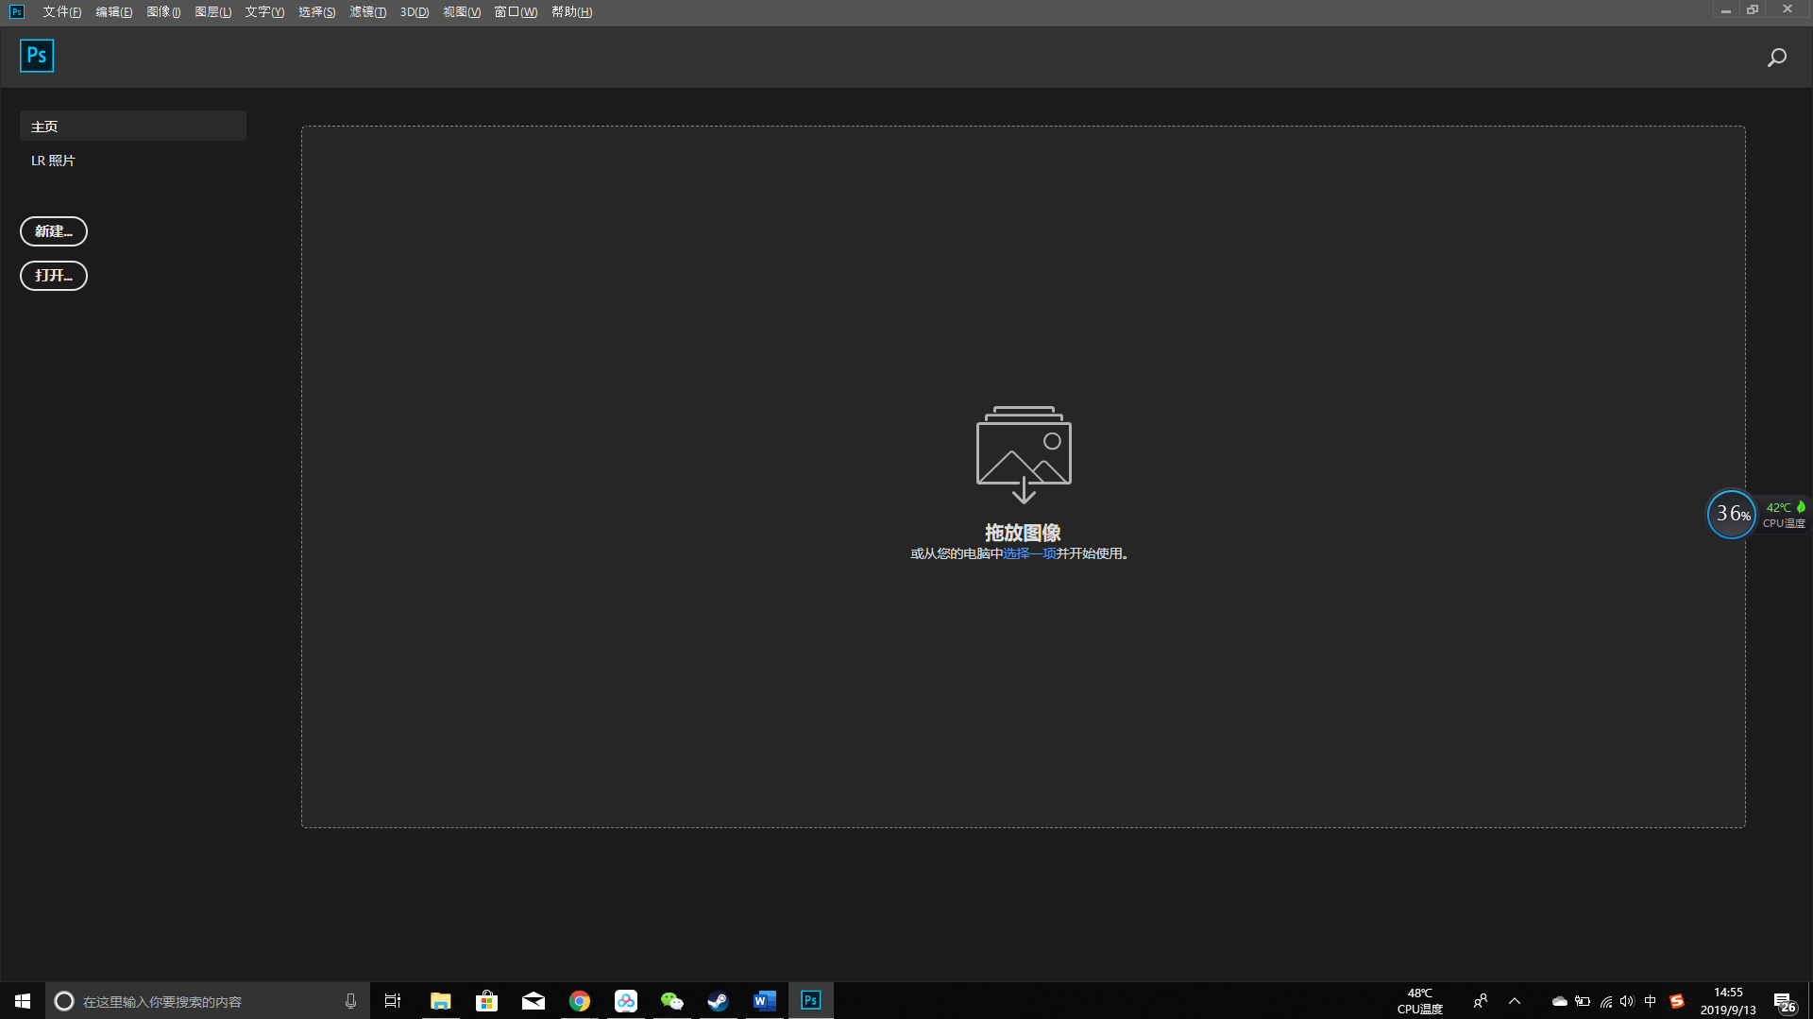The image size is (1813, 1019).
Task: Open the clock showing 14:55 2019/9/13
Action: pyautogui.click(x=1728, y=1001)
